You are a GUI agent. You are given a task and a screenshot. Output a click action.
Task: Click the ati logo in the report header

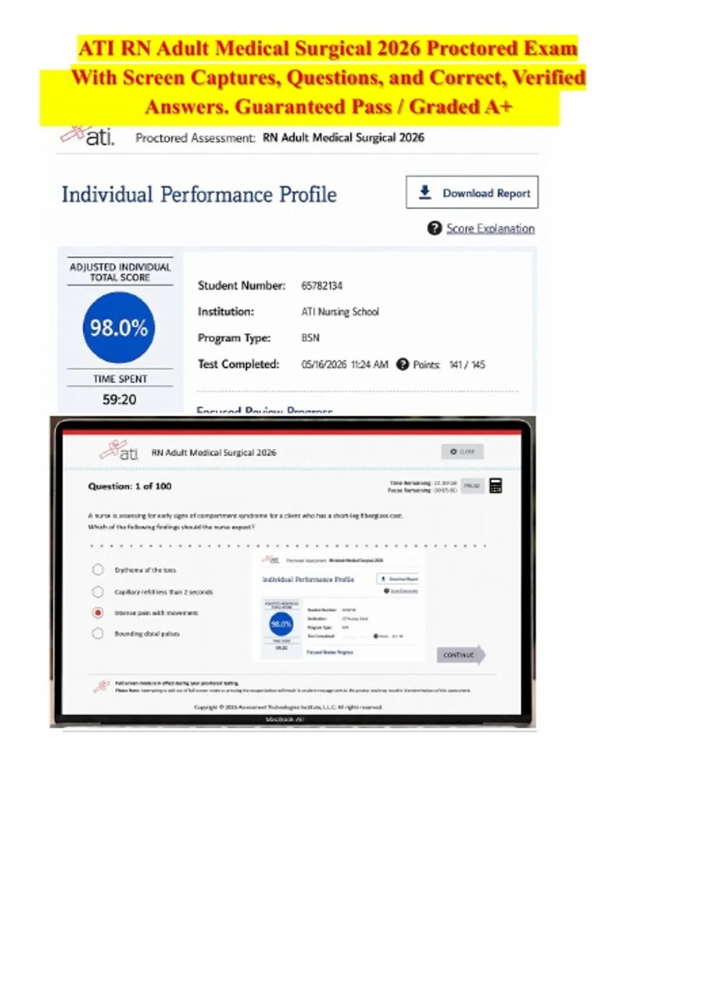pyautogui.click(x=87, y=136)
